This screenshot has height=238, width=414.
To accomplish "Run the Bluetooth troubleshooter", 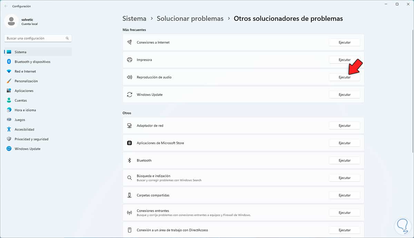I will click(x=344, y=160).
